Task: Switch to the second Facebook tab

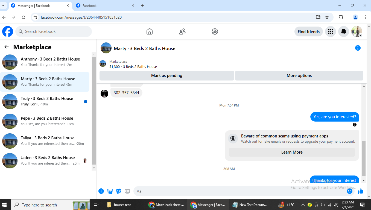Action: (x=105, y=5)
